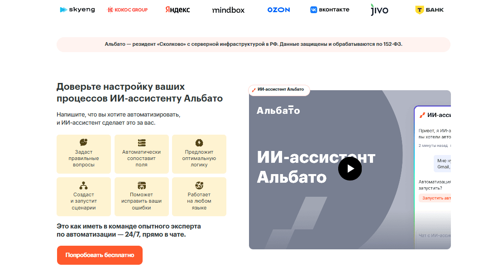Click the "Чат с ИИ-ассистентом" input in the video preview
498x272 pixels.
tap(434, 235)
